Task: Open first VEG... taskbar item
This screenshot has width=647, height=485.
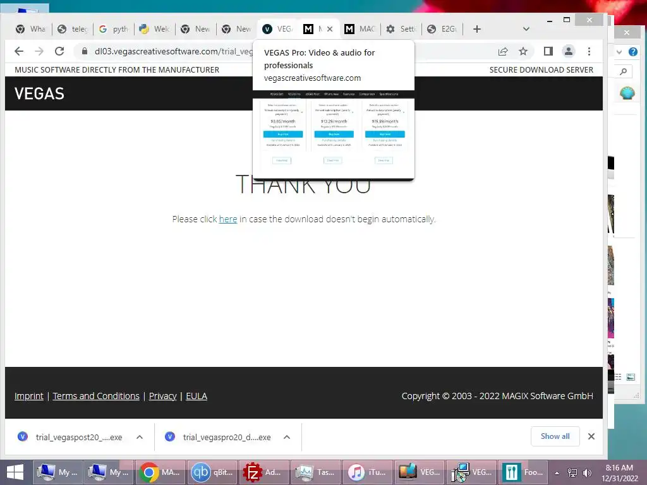Action: tap(420, 472)
